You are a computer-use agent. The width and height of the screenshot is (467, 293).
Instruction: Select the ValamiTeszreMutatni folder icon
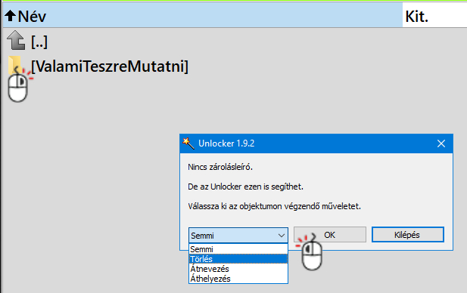click(15, 65)
